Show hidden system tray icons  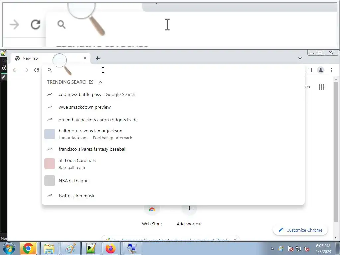[272, 249]
